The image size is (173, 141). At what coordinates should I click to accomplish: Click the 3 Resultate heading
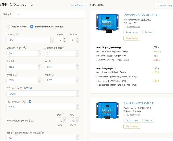pos(96,5)
